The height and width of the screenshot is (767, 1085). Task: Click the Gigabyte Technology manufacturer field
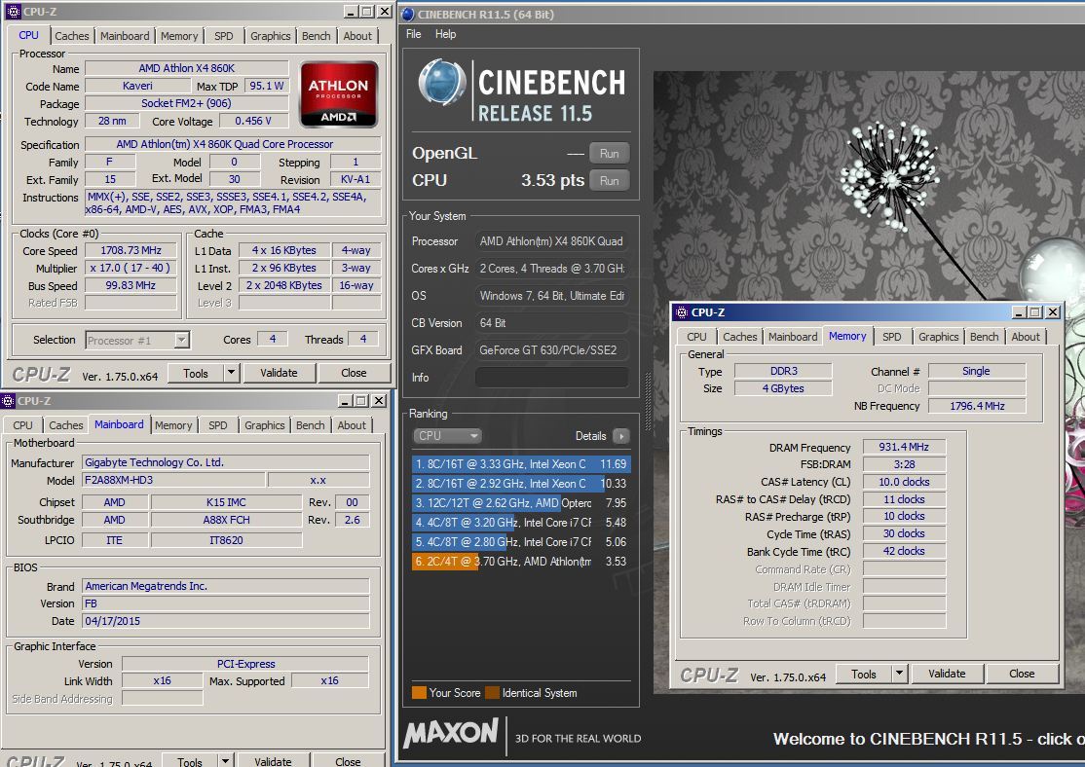226,462
